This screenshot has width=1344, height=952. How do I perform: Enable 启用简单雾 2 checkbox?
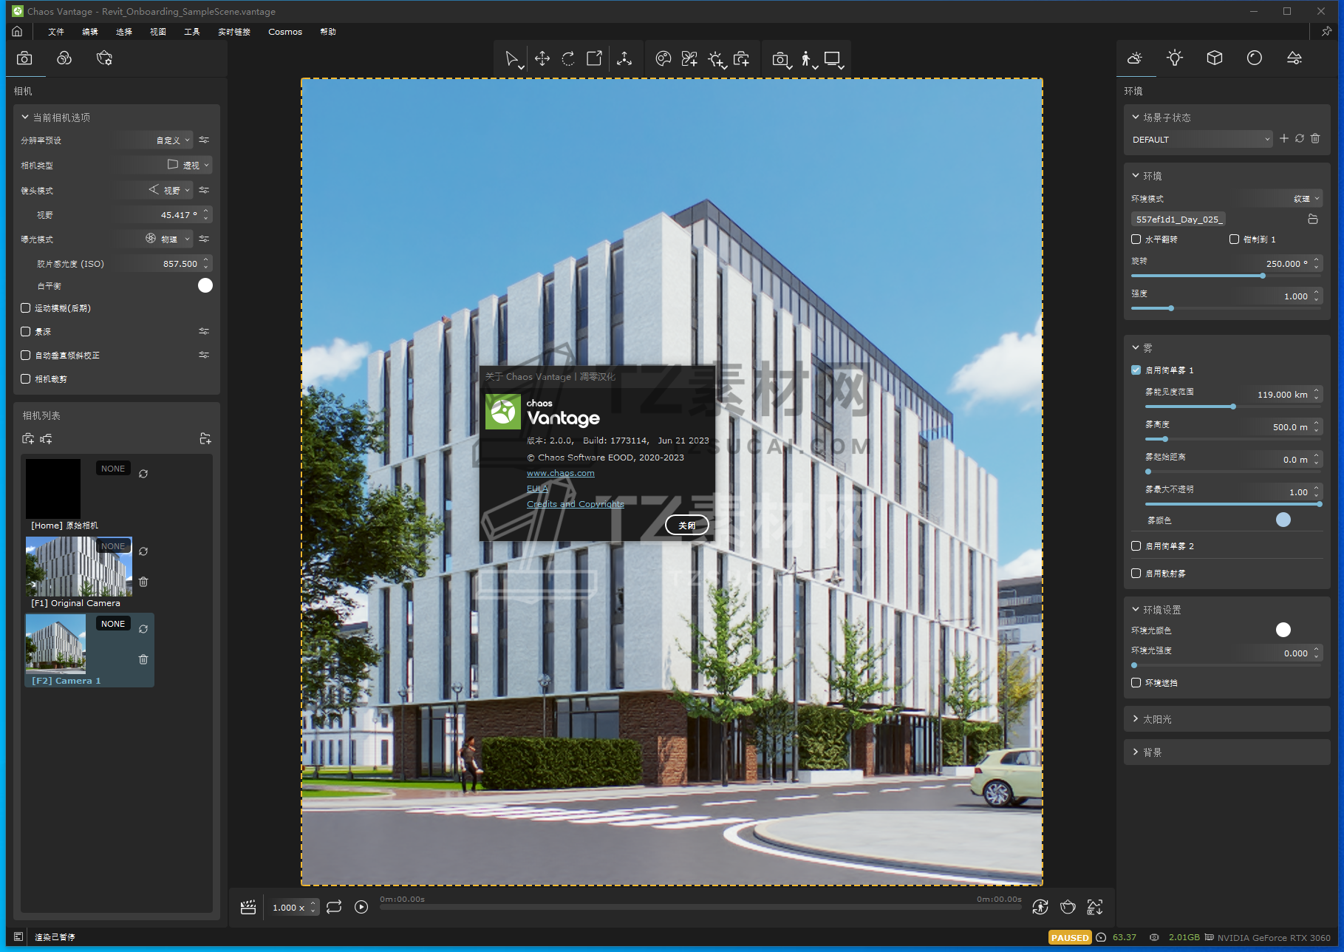coord(1136,546)
